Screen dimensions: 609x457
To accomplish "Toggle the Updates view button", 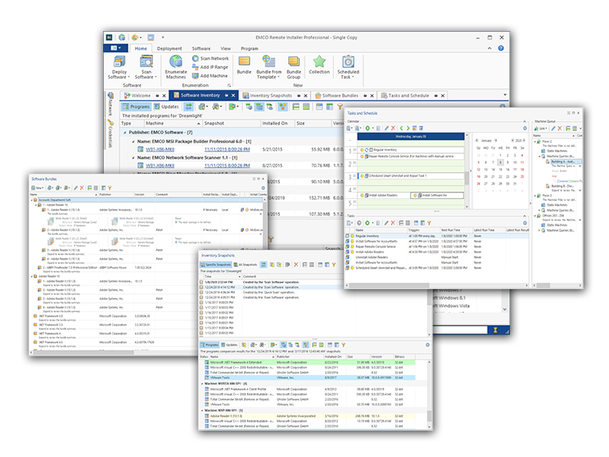I will [x=168, y=106].
